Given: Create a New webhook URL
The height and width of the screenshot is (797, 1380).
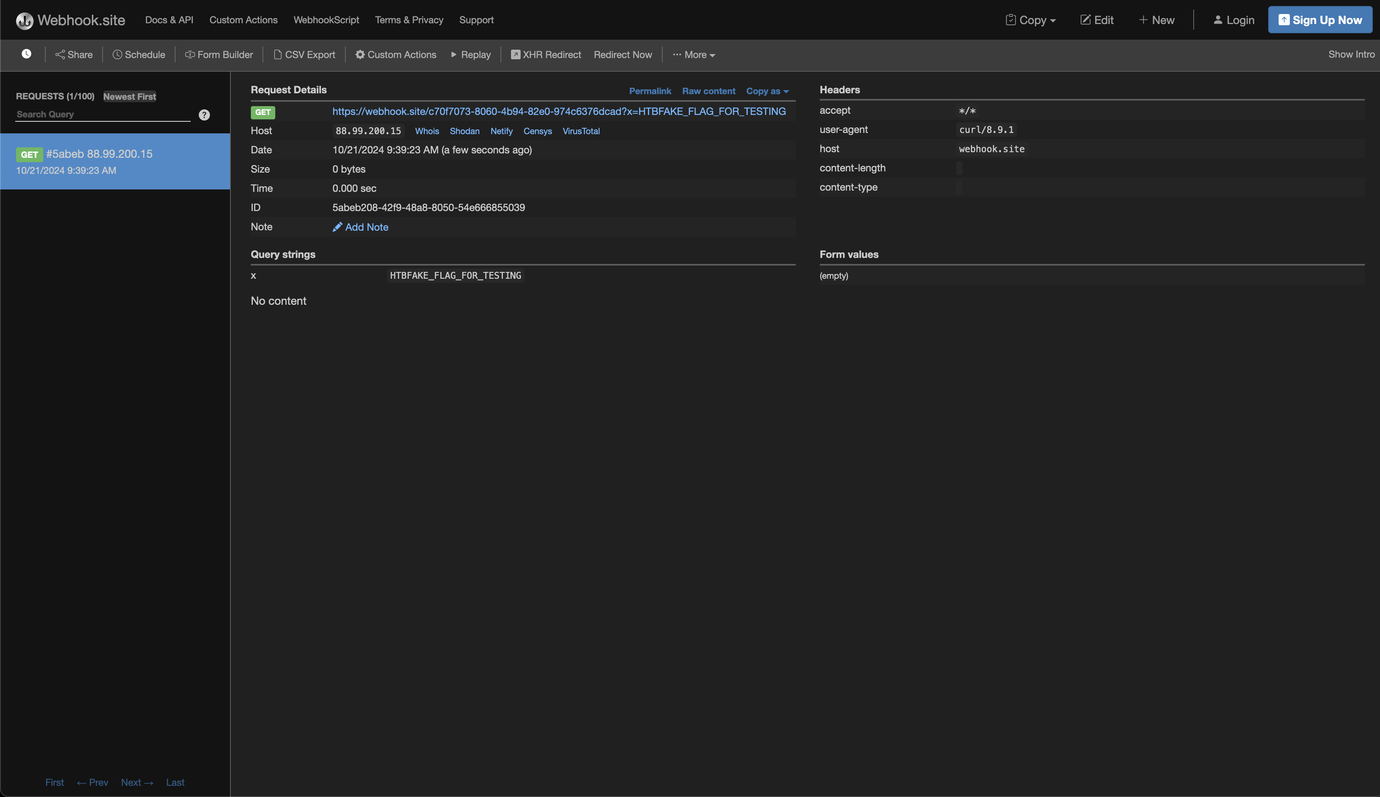Looking at the screenshot, I should pos(1156,20).
